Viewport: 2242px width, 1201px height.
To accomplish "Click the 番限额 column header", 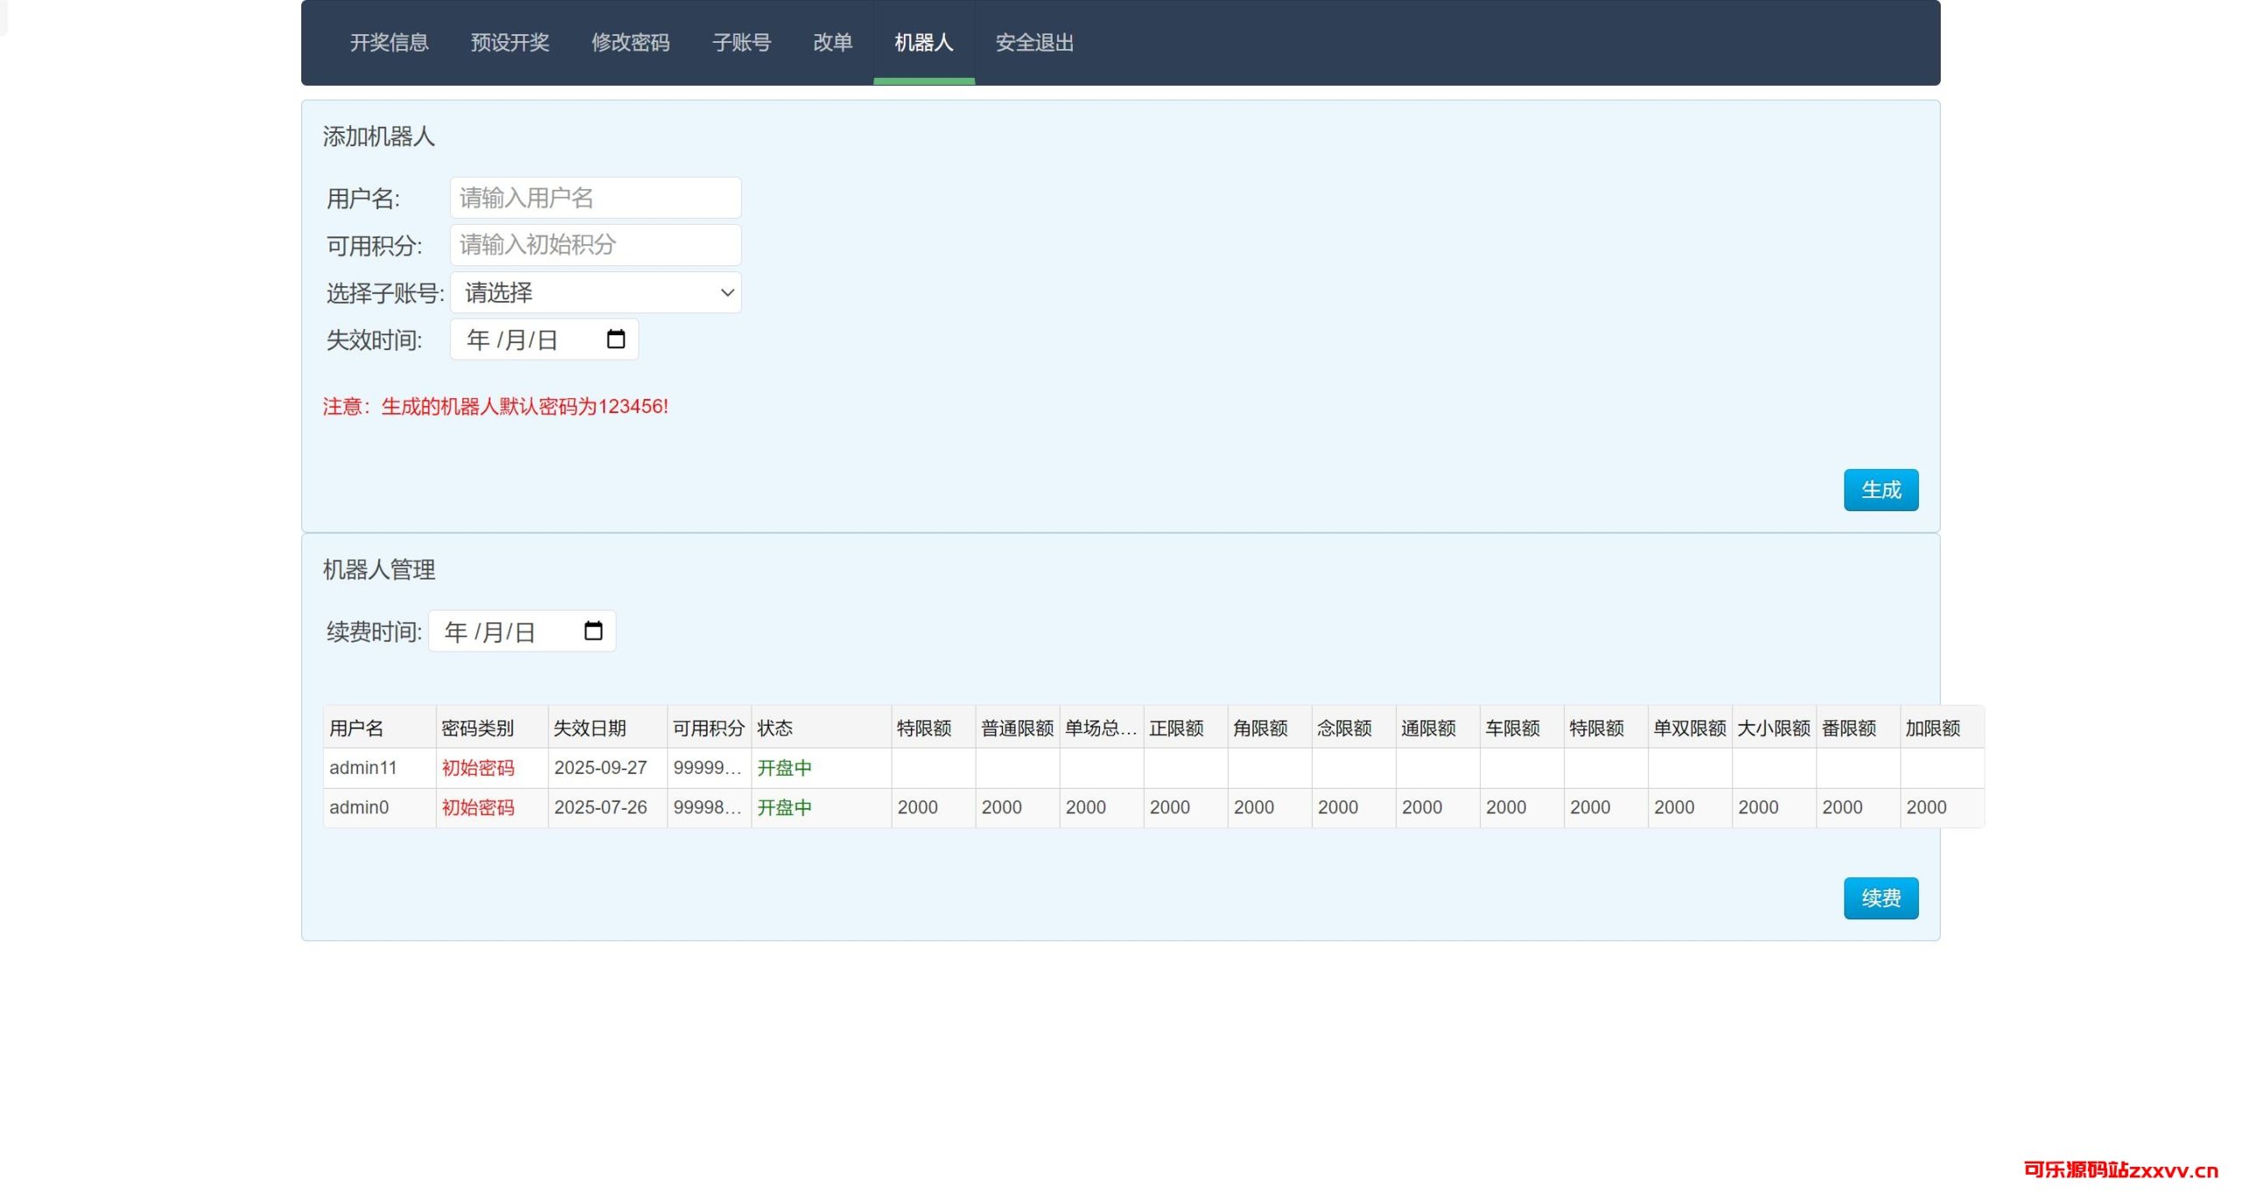I will (1858, 727).
